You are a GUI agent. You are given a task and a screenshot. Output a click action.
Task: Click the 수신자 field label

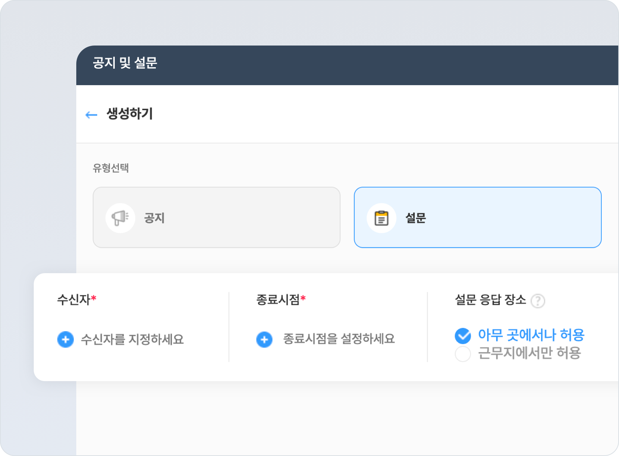tap(74, 300)
